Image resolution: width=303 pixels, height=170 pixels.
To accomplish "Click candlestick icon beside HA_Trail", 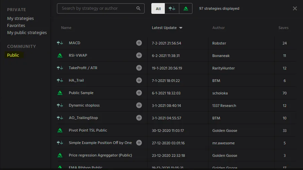I will click(x=60, y=80).
